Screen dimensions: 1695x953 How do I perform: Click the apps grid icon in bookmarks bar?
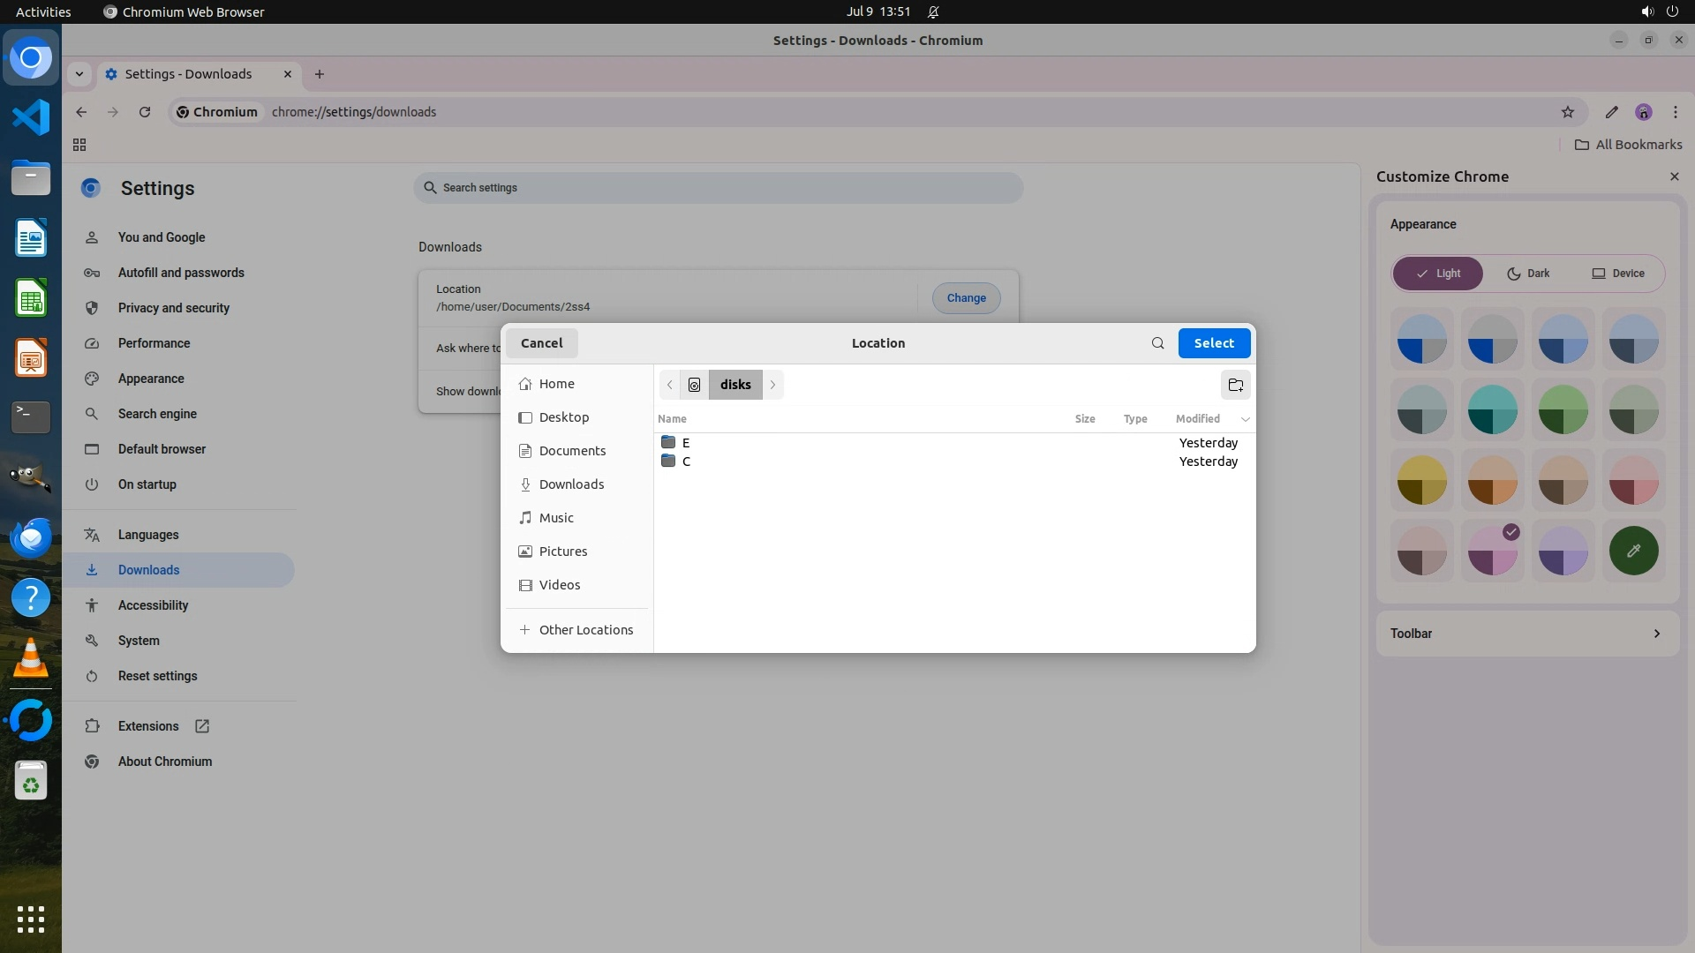pyautogui.click(x=79, y=145)
